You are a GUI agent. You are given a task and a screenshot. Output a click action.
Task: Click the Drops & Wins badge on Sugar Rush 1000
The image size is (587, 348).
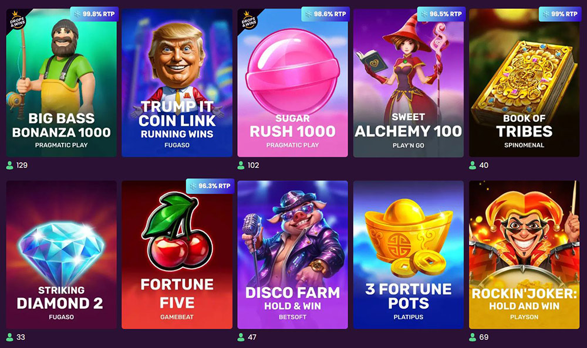[x=248, y=20]
